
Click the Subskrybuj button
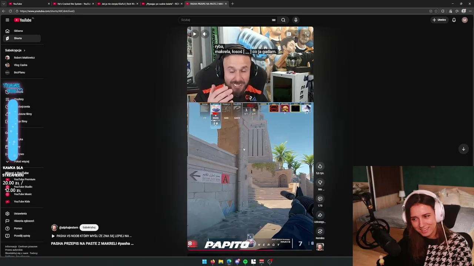coord(89,228)
